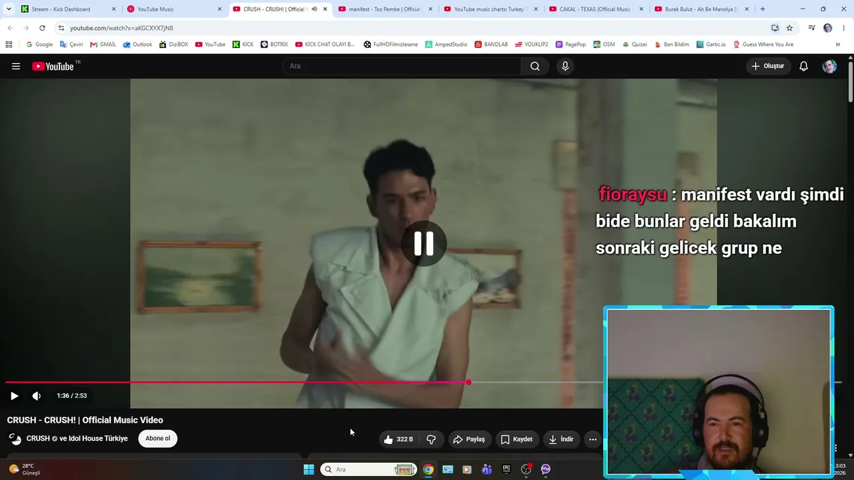
Task: Focus the YouTube 'Ara' search field
Action: pyautogui.click(x=402, y=66)
